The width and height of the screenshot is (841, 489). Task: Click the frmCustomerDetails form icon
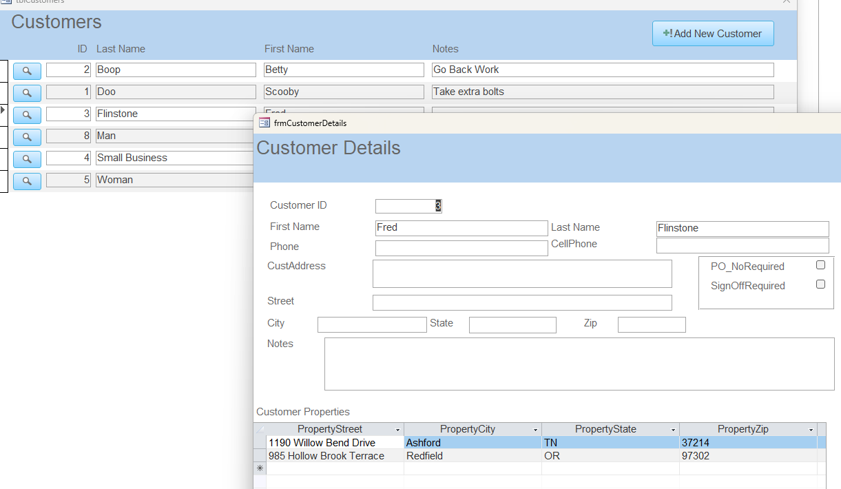264,123
